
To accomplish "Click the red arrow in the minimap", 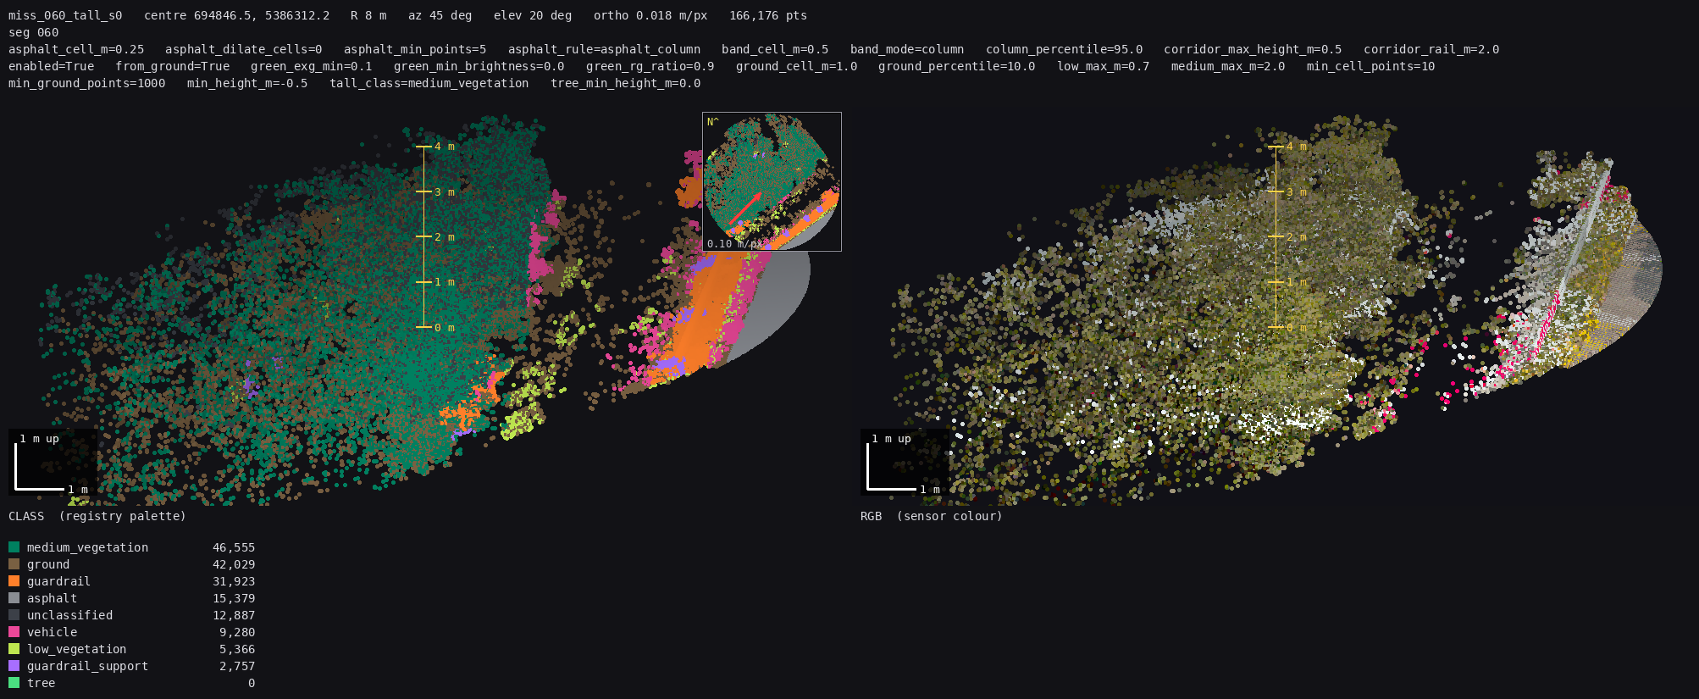I will tap(745, 208).
